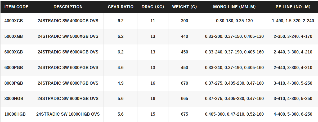Click the 10000HGB drag value 15
318x122 pixels.
click(x=153, y=114)
